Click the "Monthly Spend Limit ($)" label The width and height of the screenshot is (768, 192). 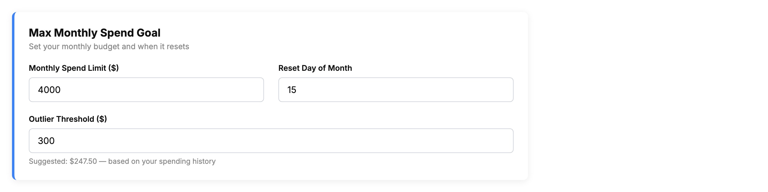pyautogui.click(x=73, y=68)
